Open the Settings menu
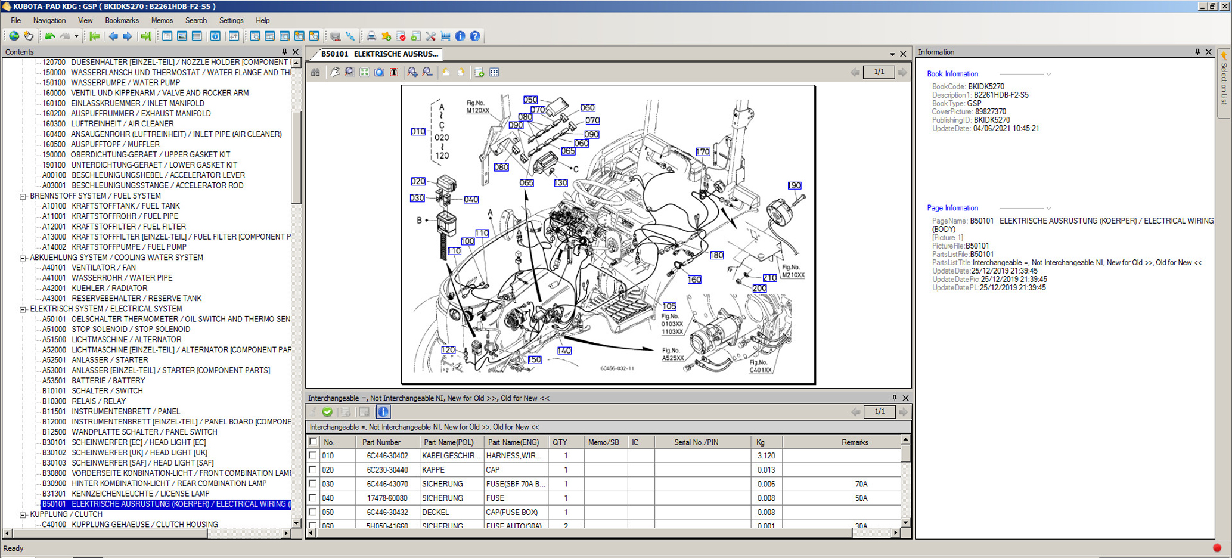 click(x=231, y=20)
